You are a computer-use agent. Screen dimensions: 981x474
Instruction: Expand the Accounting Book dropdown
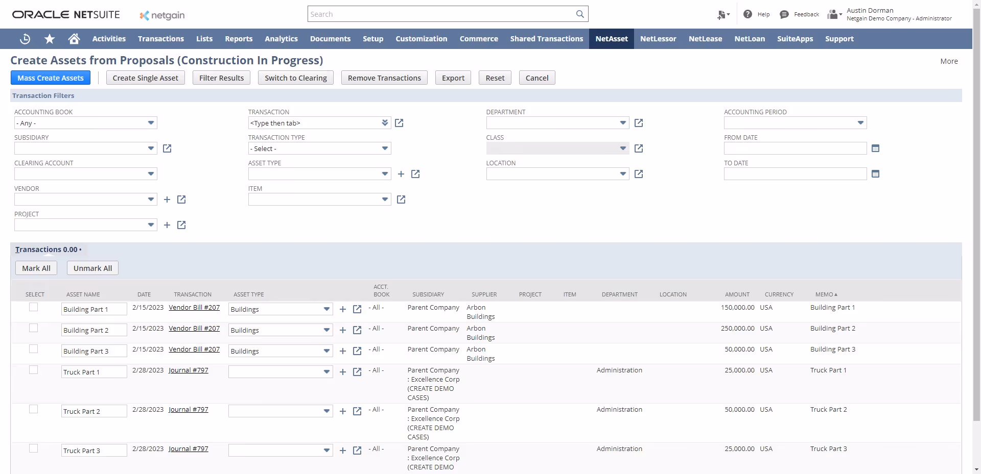[x=150, y=123]
